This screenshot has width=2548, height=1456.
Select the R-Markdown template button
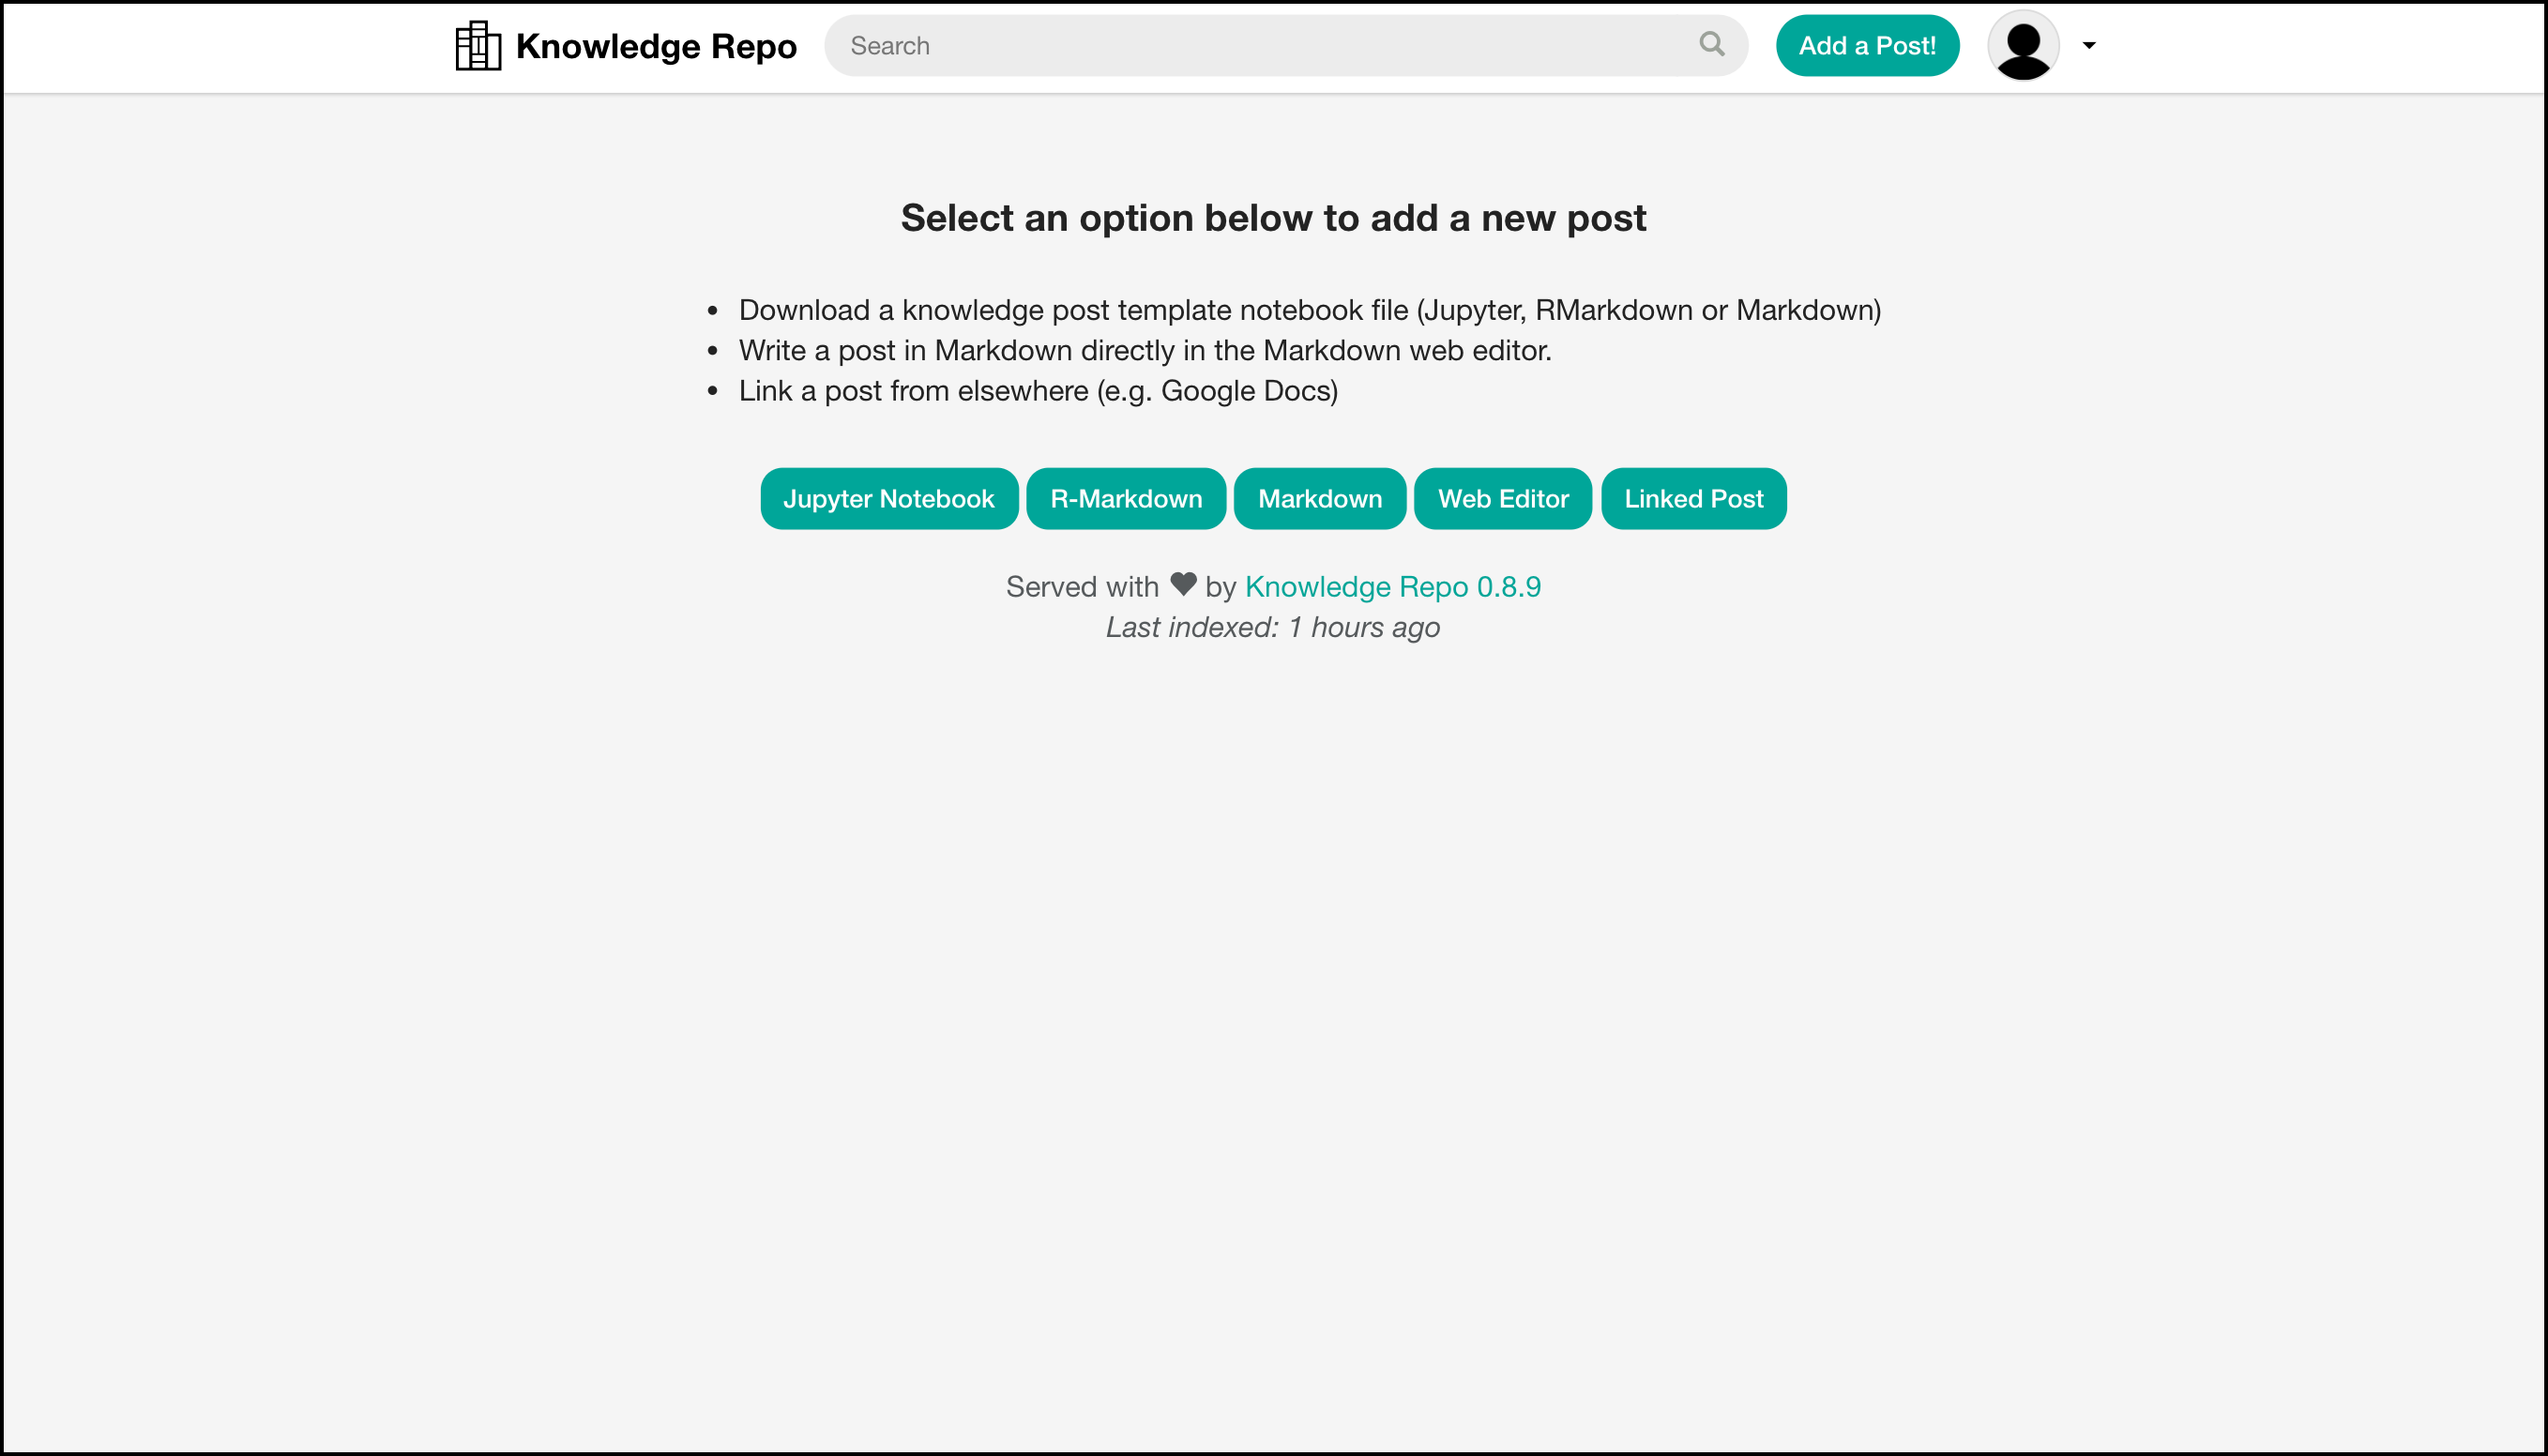pos(1126,499)
